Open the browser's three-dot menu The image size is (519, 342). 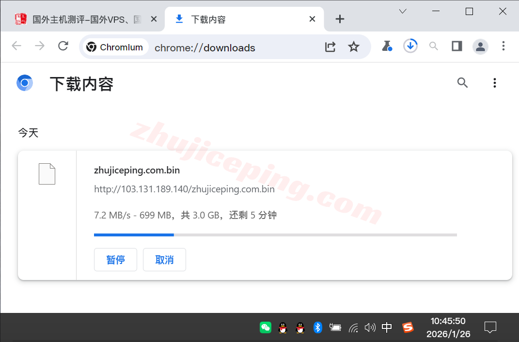[503, 46]
